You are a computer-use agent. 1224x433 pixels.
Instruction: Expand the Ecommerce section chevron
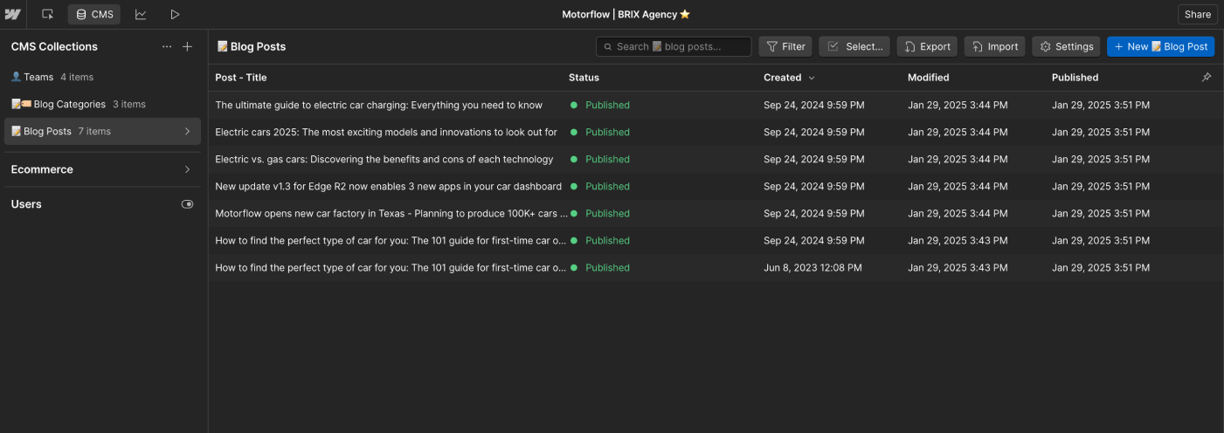pyautogui.click(x=187, y=169)
